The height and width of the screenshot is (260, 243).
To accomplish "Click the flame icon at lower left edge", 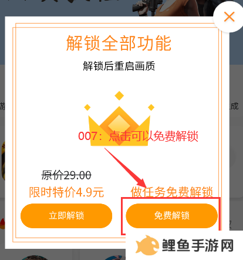I will click(2, 224).
